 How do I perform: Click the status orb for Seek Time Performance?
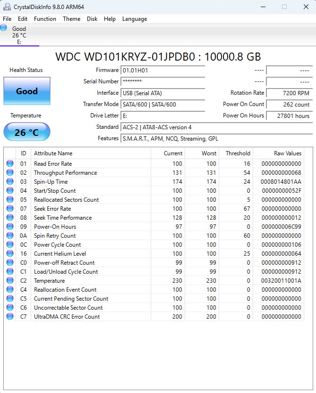(x=10, y=217)
